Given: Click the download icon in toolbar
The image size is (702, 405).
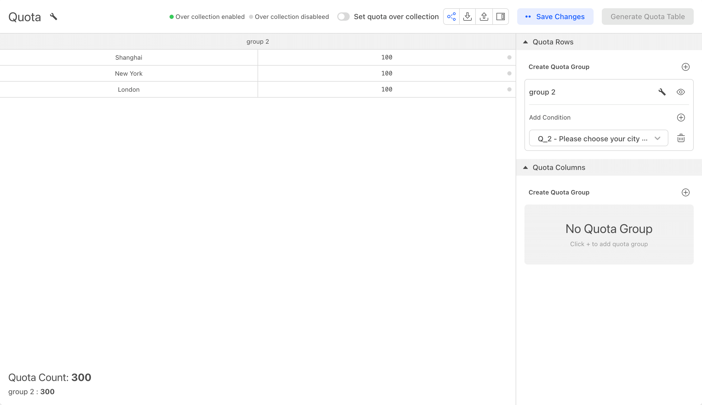Looking at the screenshot, I should 467,17.
